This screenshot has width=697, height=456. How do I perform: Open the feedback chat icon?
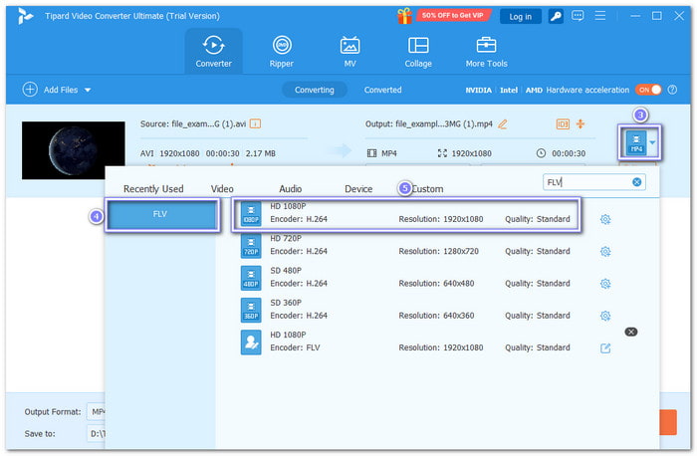pos(578,16)
